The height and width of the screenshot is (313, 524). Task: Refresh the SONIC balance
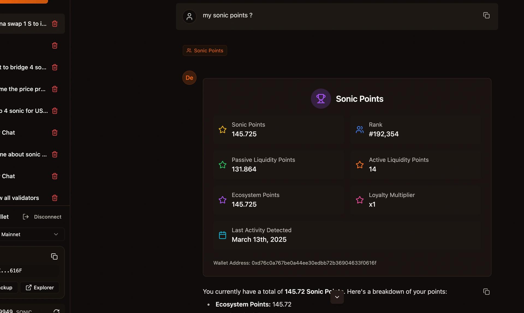point(56,311)
